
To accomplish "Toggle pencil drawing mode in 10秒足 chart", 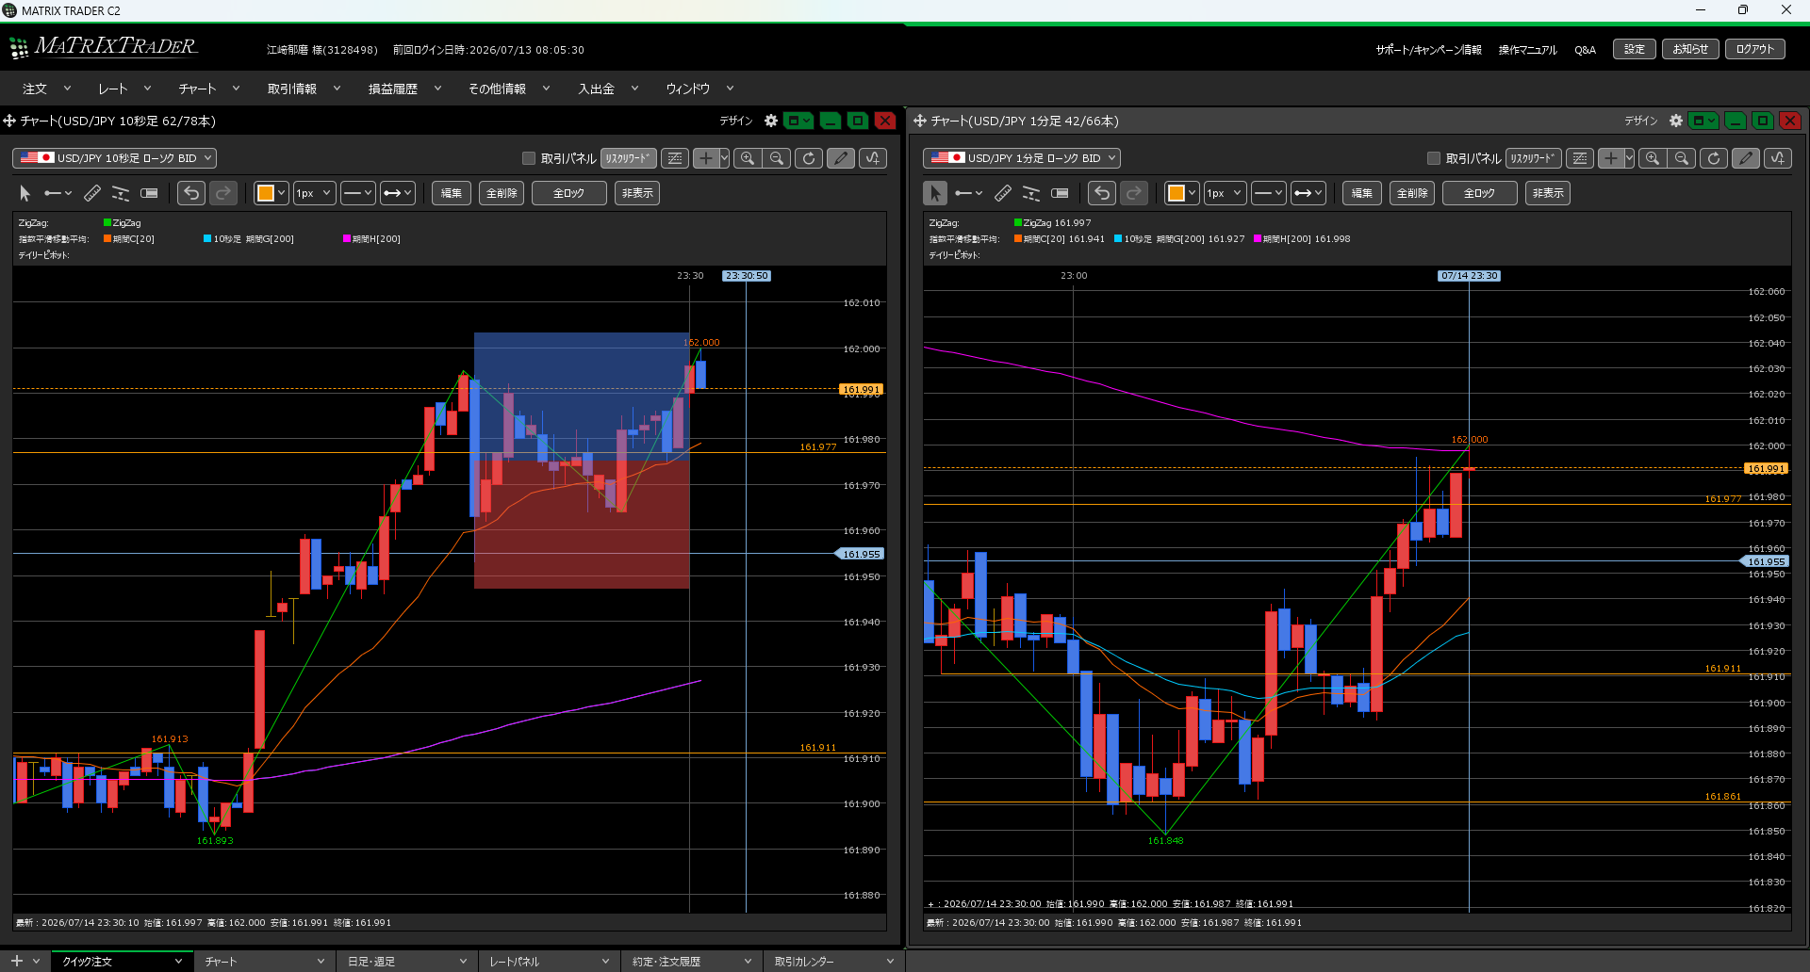I will [841, 158].
